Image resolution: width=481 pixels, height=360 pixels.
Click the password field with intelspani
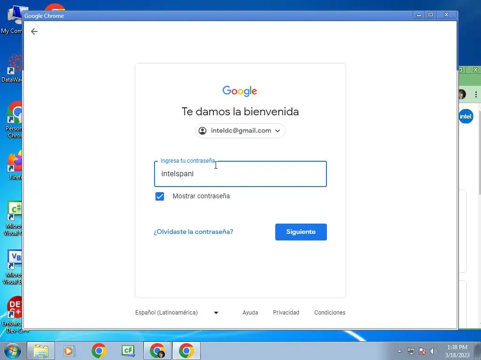(240, 174)
